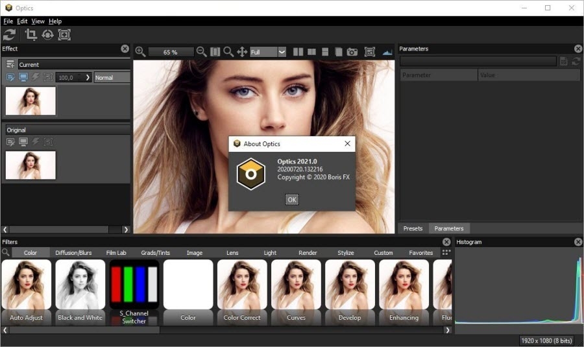Toggle Current layer monitor visibility icon

(23, 77)
